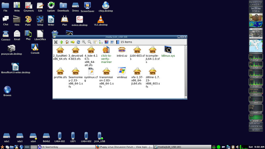The height and width of the screenshot is (149, 265).
Task: Refresh the JL64_USB directory listing
Action: 78,42
